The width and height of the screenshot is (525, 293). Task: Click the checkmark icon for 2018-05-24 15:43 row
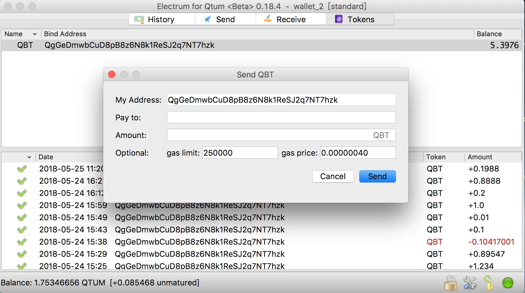coord(22,230)
